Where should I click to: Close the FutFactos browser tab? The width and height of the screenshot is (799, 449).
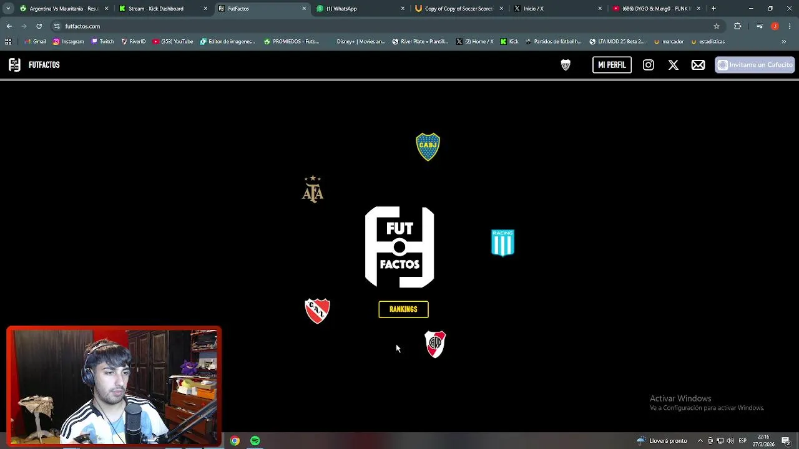tap(304, 9)
